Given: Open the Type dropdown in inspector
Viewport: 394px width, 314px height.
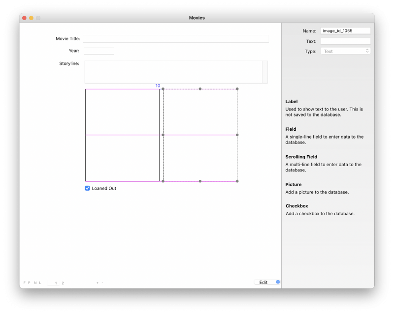Looking at the screenshot, I should [x=345, y=51].
